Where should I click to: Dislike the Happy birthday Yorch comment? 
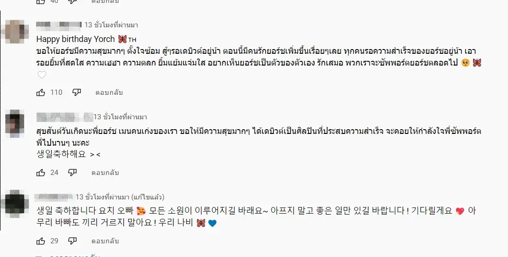pos(77,92)
